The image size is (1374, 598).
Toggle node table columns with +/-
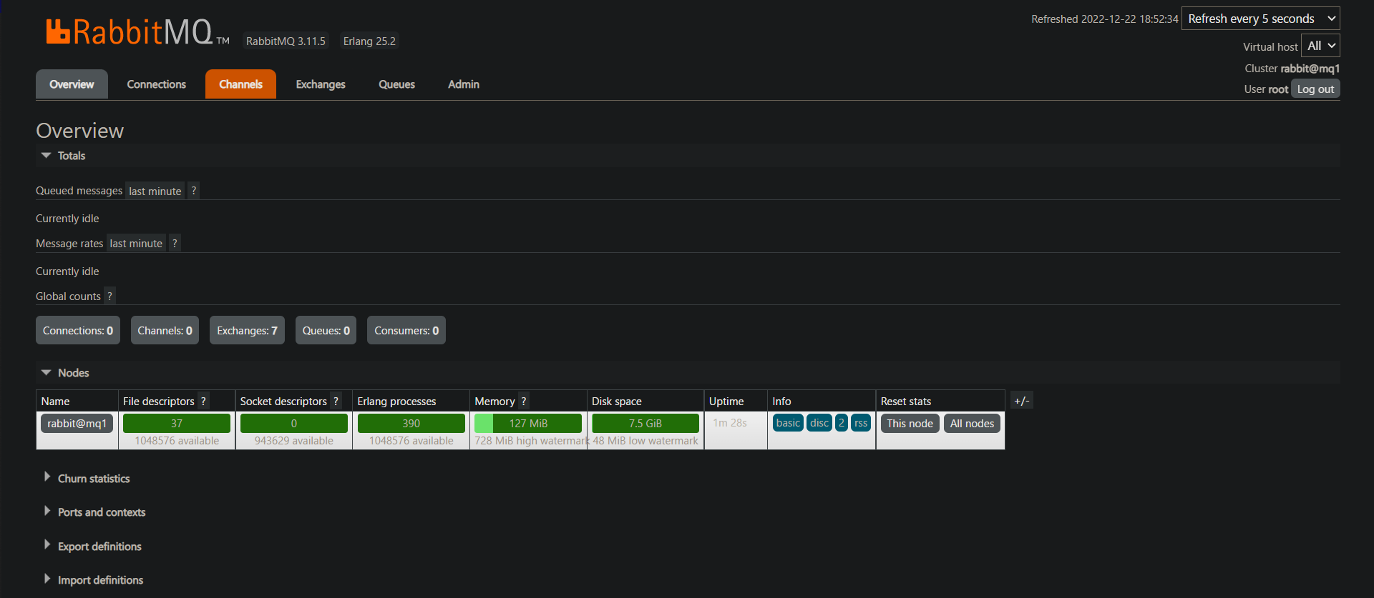point(1021,401)
